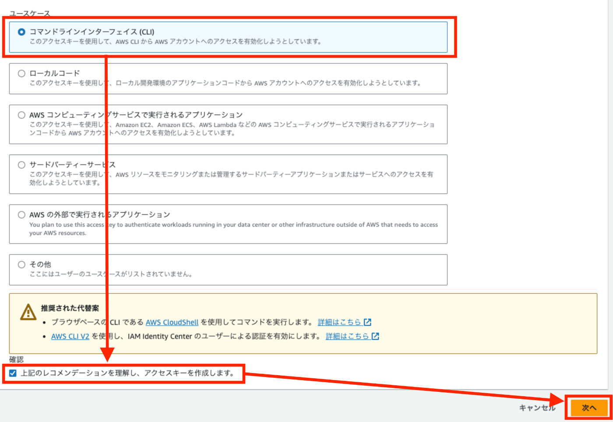613x422 pixels.
Task: Click the warning triangle icon beside 推奨された代替案
Action: pyautogui.click(x=28, y=312)
